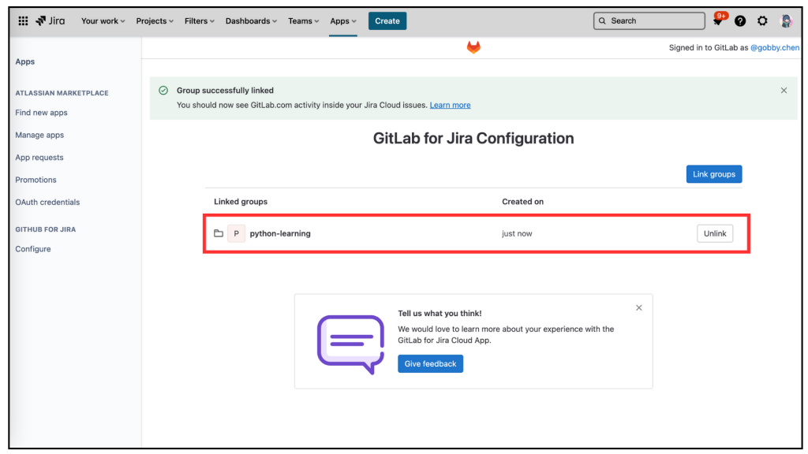Open Promotions in sidebar

pyautogui.click(x=36, y=180)
